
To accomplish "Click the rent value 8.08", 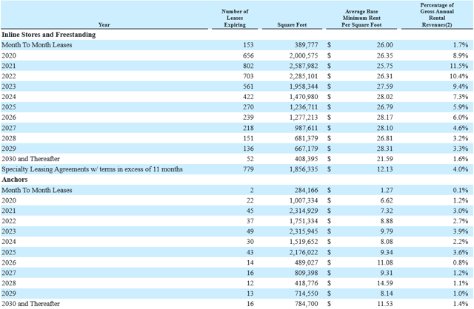I will point(387,242).
